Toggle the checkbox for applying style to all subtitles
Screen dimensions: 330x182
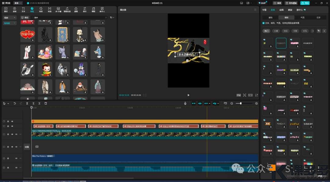pos(264,23)
